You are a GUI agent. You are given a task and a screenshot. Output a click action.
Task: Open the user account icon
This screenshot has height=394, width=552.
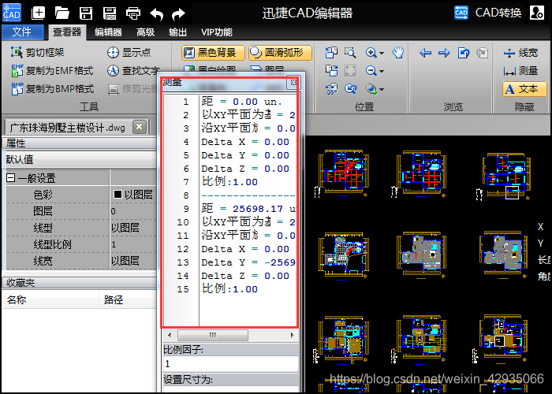(x=536, y=13)
